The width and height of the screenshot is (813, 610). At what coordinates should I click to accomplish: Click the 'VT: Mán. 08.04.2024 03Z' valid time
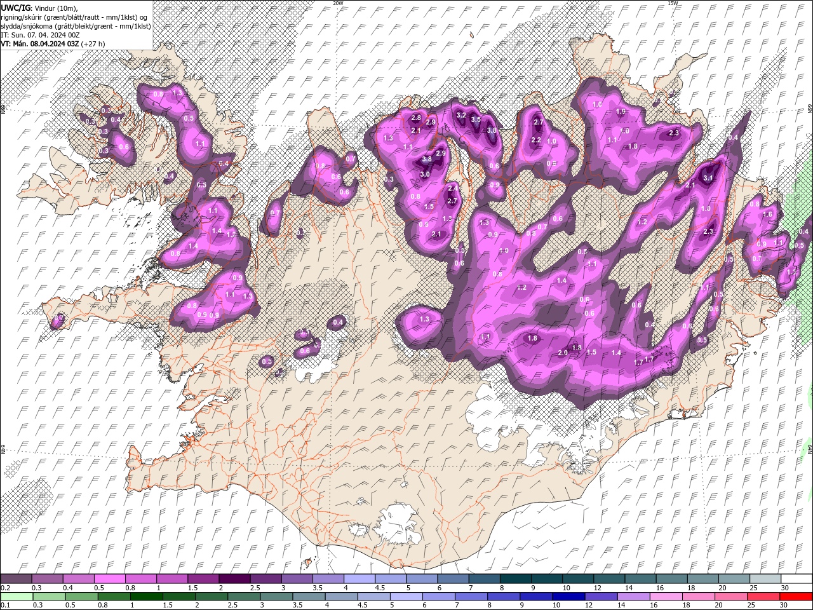point(39,44)
